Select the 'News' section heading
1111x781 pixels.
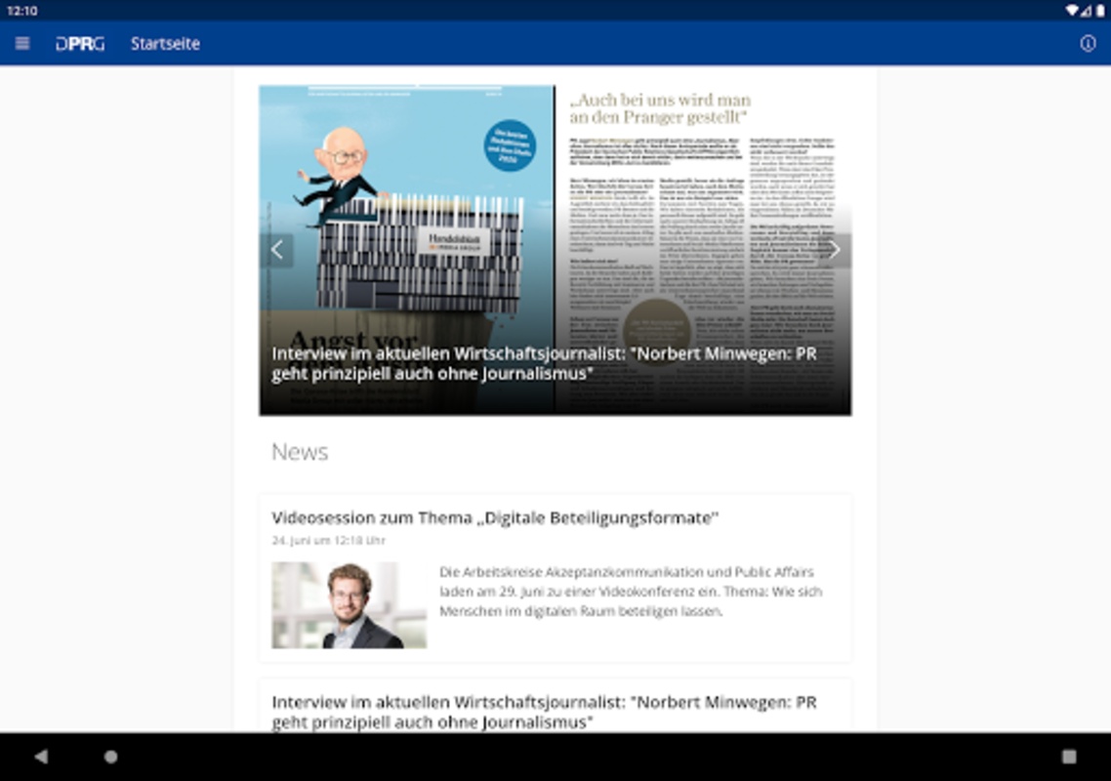pyautogui.click(x=300, y=452)
